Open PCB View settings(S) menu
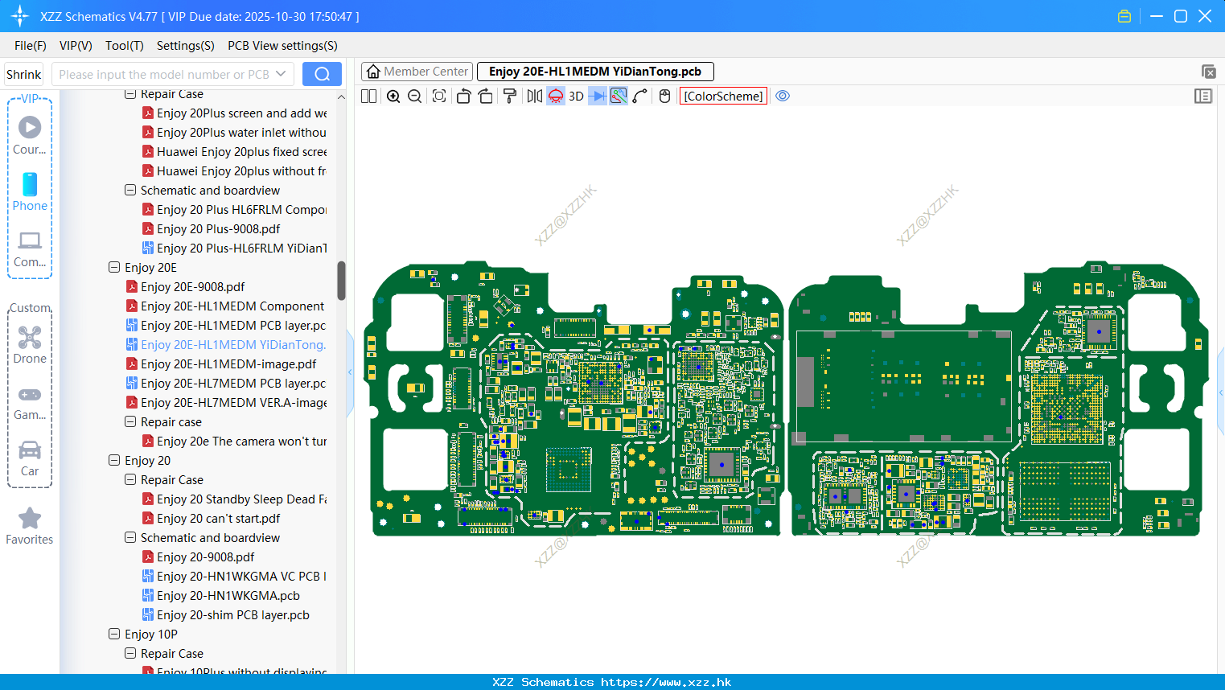This screenshot has width=1225, height=690. [282, 46]
